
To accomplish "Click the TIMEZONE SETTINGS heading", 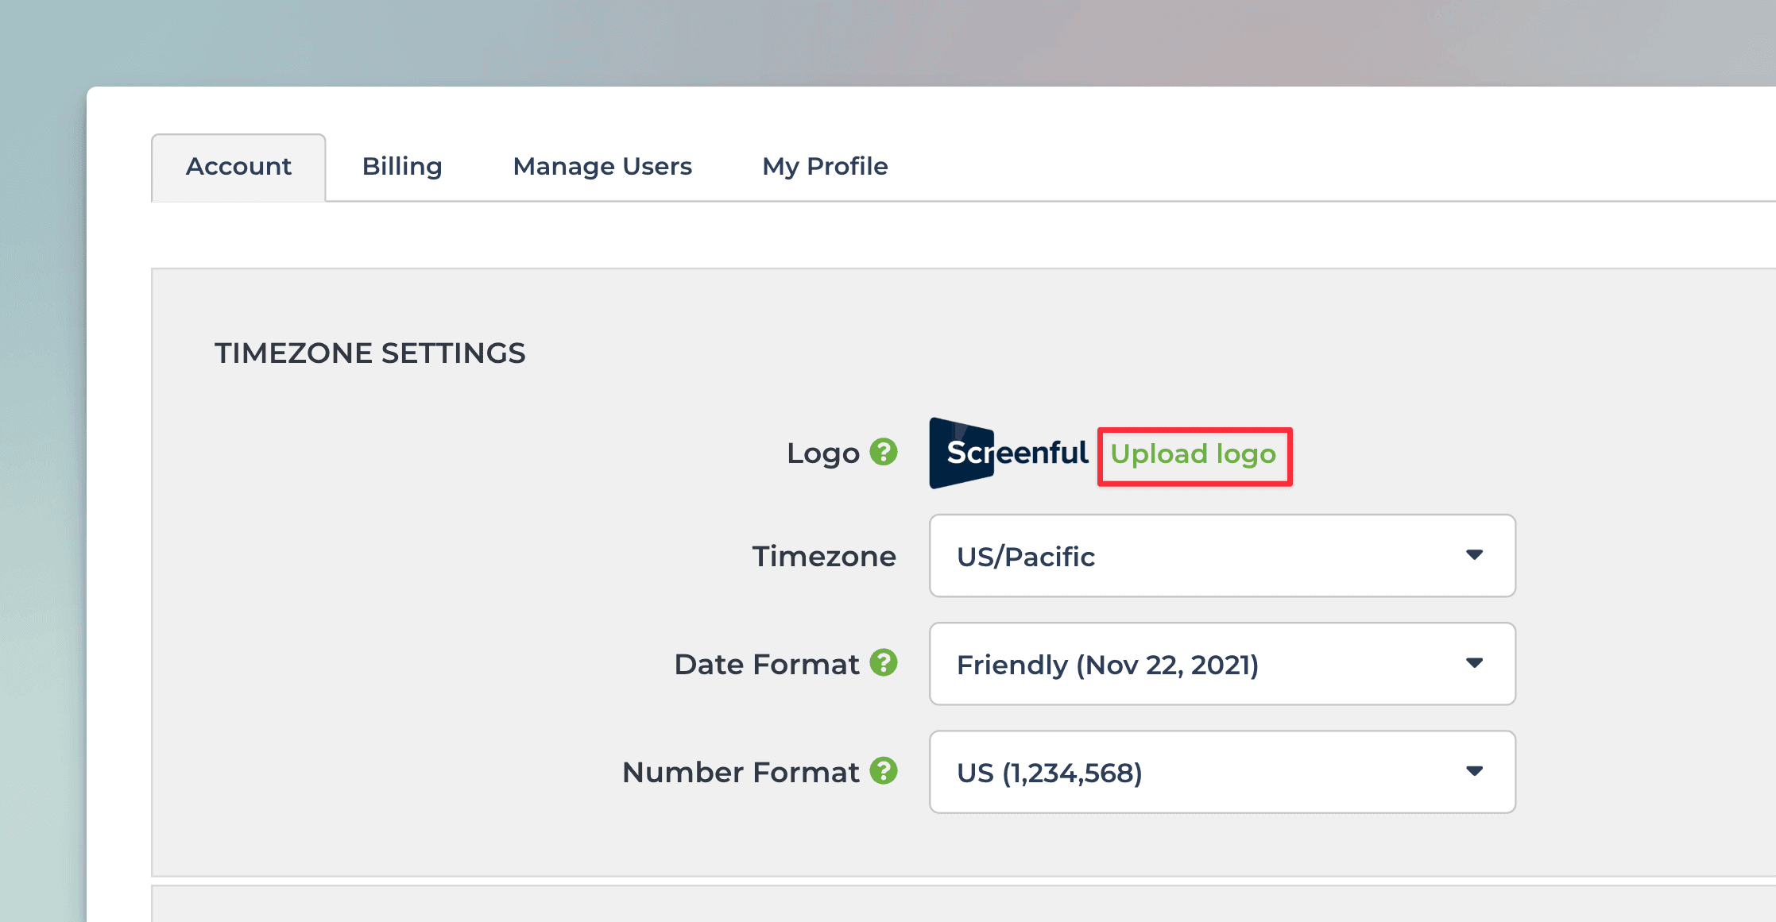I will pyautogui.click(x=370, y=353).
